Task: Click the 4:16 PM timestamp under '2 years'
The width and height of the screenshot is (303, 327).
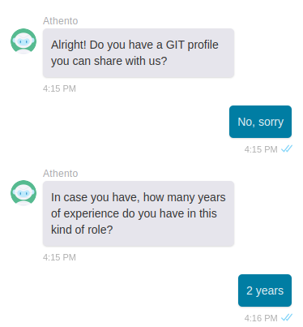Action: click(261, 318)
